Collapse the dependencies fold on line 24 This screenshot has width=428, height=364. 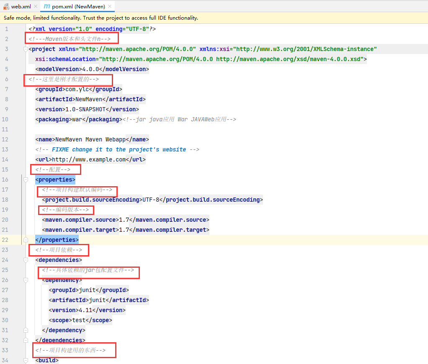pos(26,260)
